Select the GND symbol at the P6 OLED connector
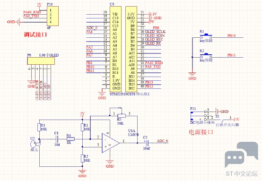This screenshot has width=262, height=181. point(31,84)
